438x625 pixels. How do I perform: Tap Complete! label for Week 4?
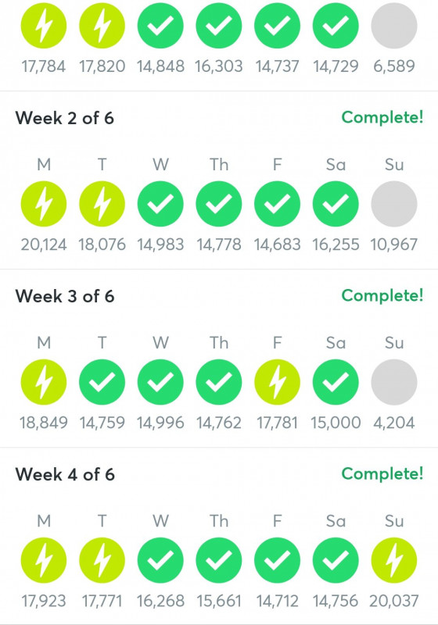(x=382, y=473)
